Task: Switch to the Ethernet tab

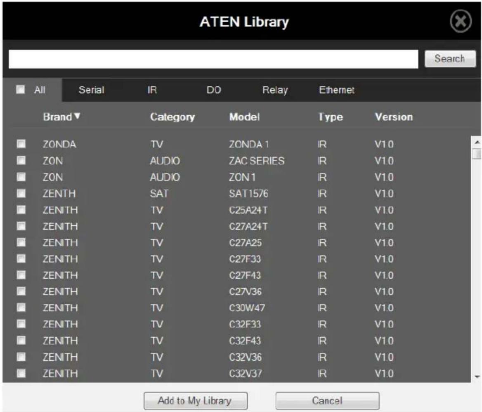Action: point(337,90)
